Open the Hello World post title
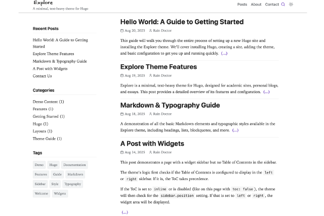This screenshot has height=216, width=324. click(182, 22)
